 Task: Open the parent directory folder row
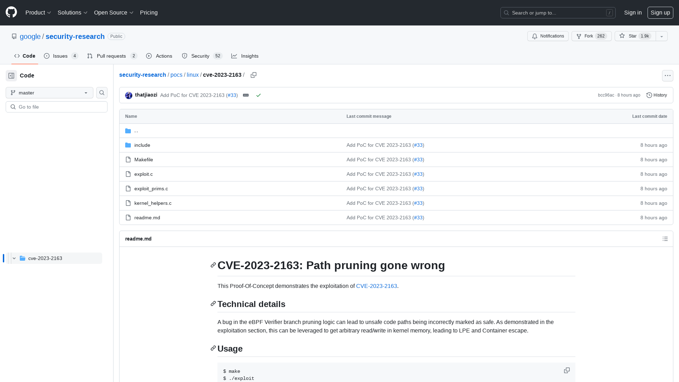coord(396,131)
